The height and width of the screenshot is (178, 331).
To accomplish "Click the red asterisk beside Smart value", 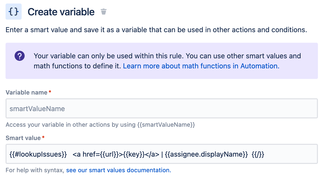I will [43, 137].
